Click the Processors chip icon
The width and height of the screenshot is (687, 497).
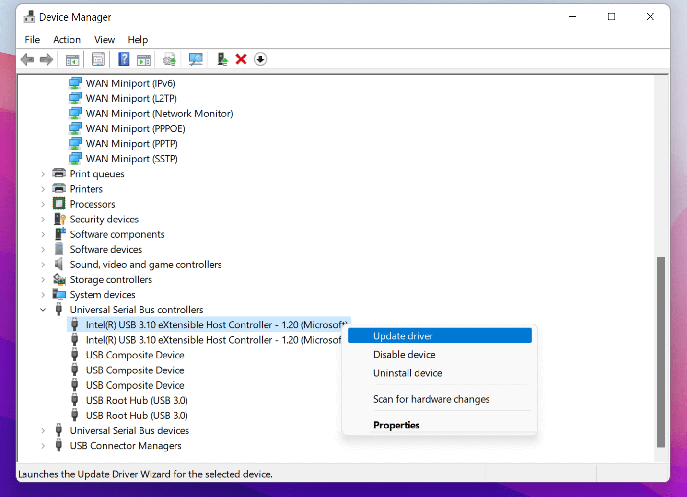click(59, 204)
